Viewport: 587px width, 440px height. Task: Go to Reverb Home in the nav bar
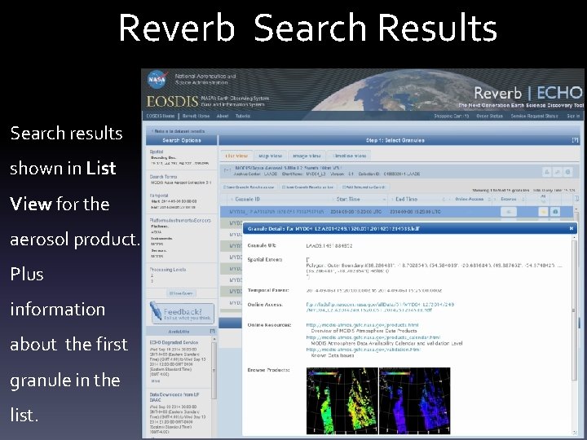(x=196, y=116)
